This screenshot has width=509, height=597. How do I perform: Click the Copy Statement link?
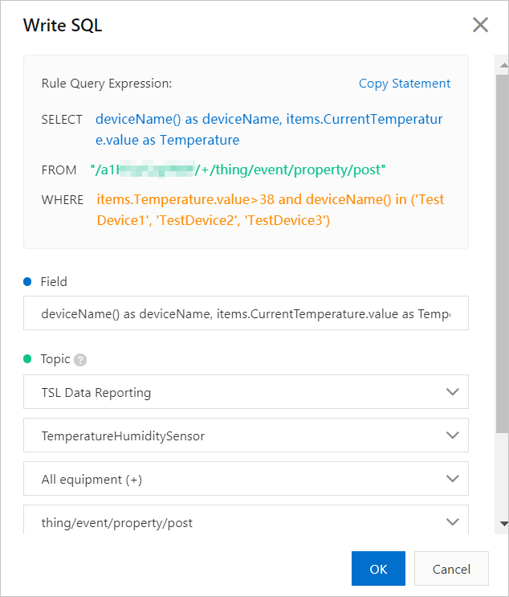pos(405,84)
